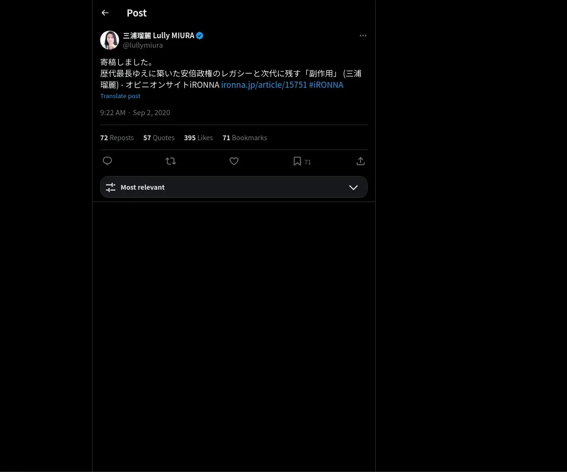Like the post with heart icon
Screen dimensions: 567x472
[234, 161]
